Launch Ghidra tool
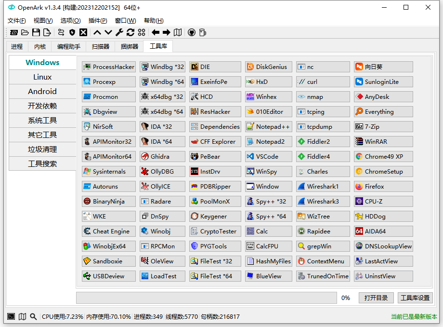 click(162, 156)
